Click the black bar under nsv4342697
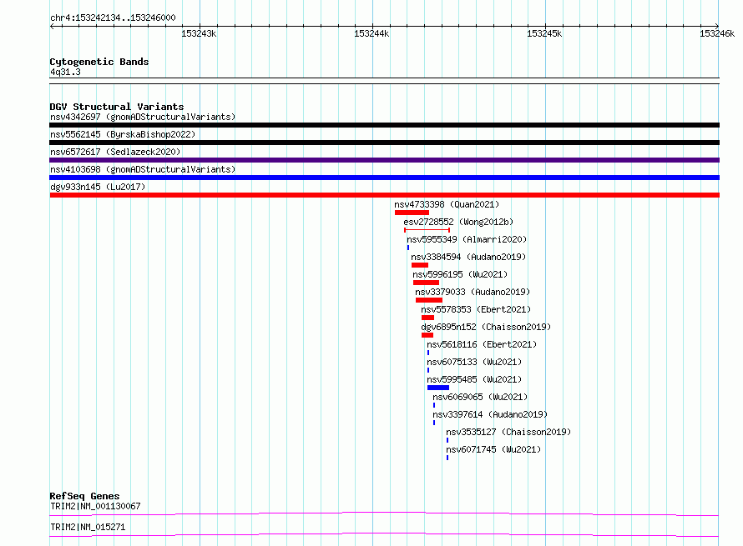Screen dimensions: 743x546 coord(384,125)
